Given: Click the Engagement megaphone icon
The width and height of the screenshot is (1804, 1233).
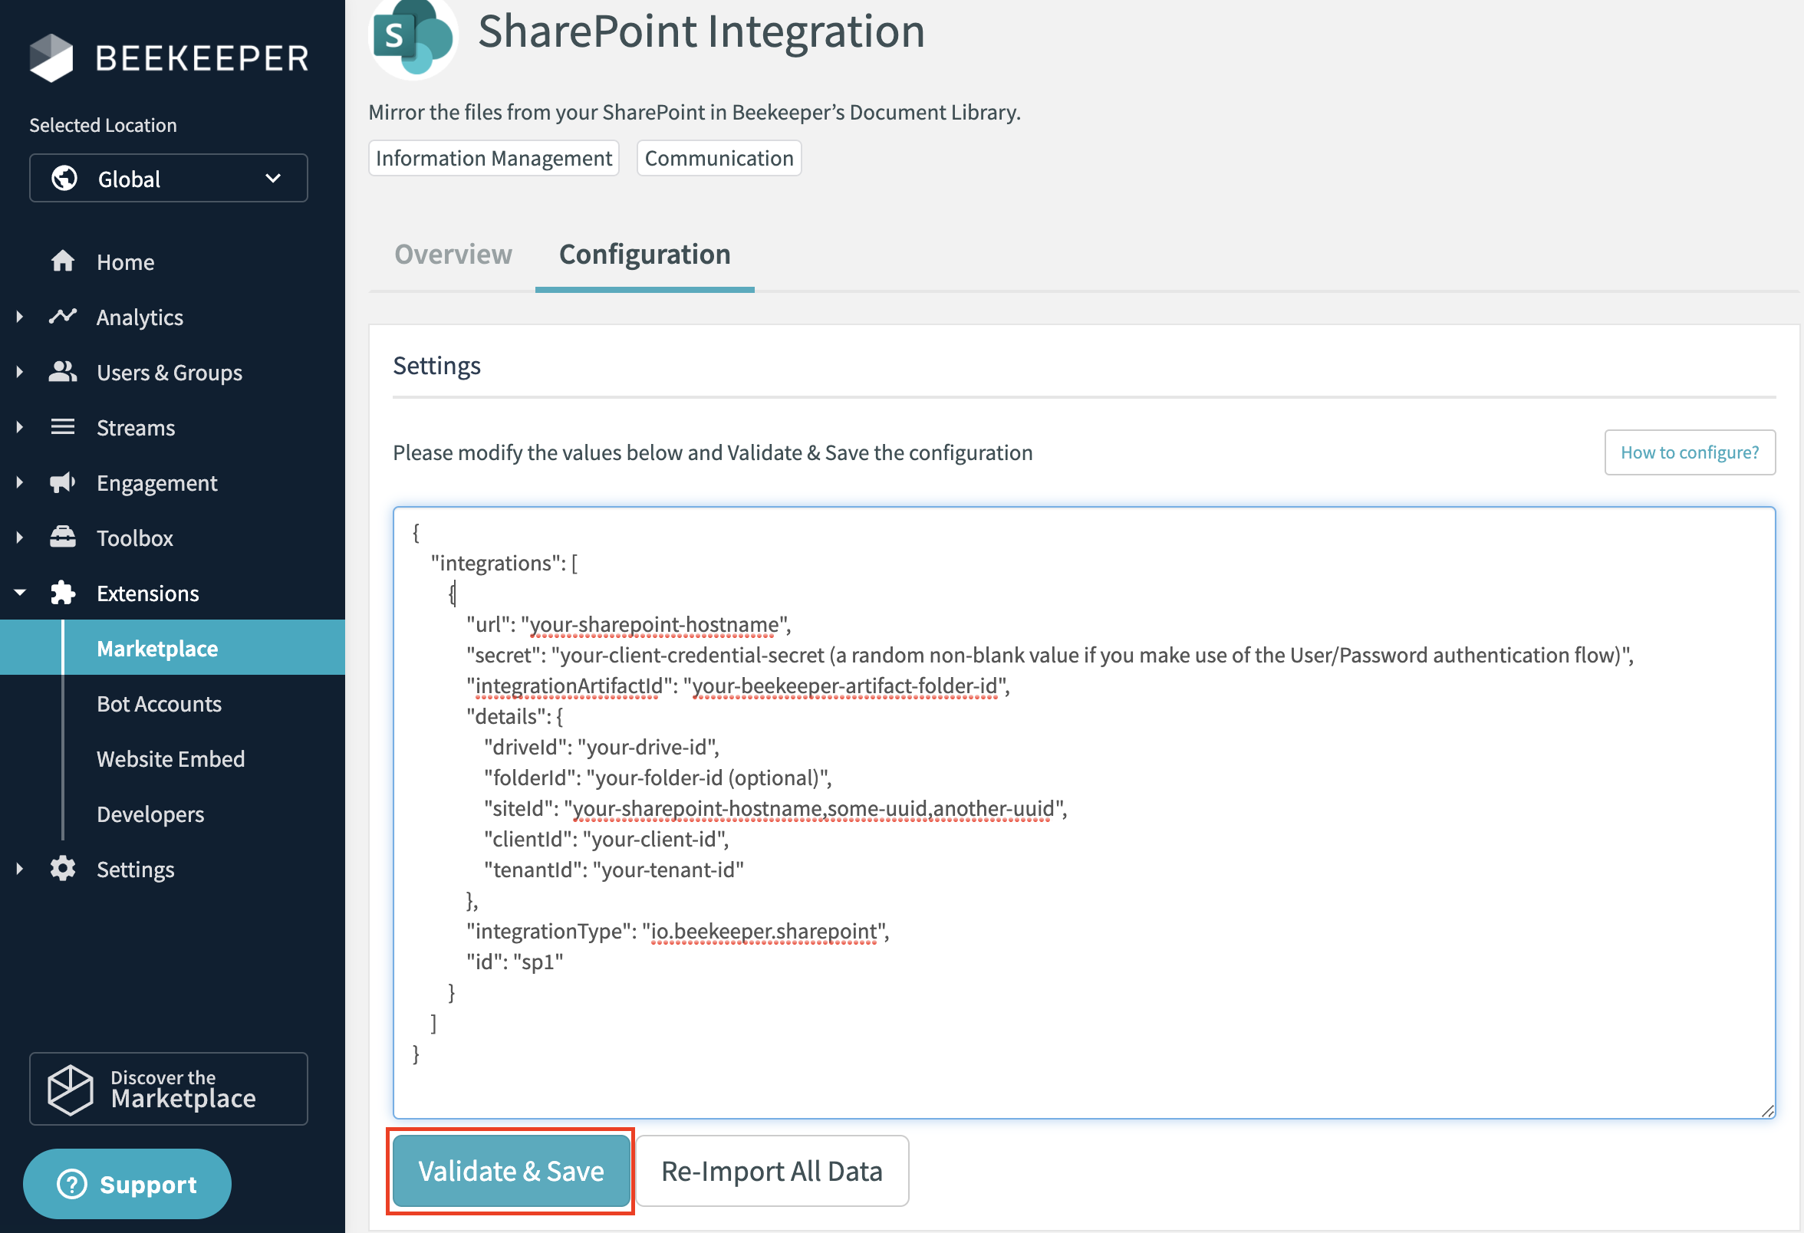Looking at the screenshot, I should (x=63, y=482).
